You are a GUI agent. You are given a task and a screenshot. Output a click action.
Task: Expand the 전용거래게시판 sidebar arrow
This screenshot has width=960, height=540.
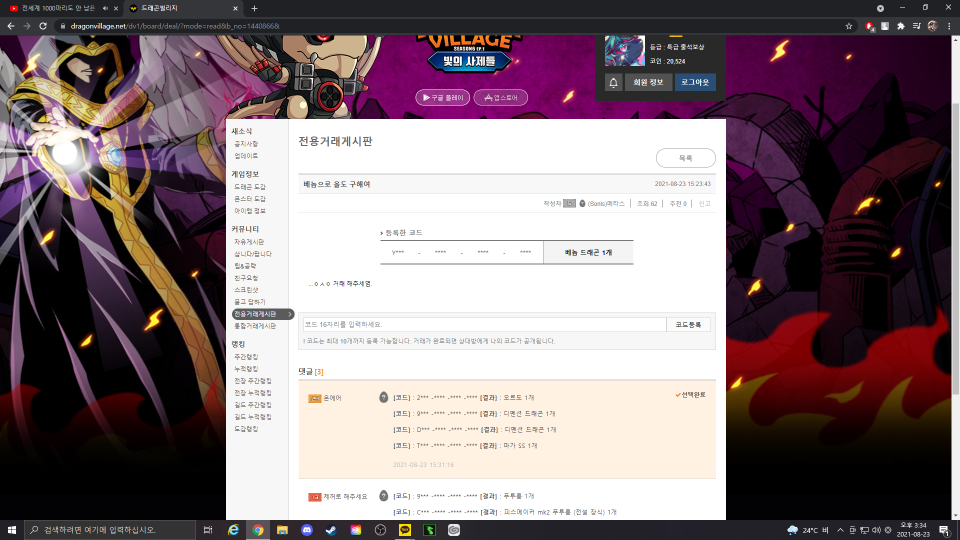[x=289, y=314]
